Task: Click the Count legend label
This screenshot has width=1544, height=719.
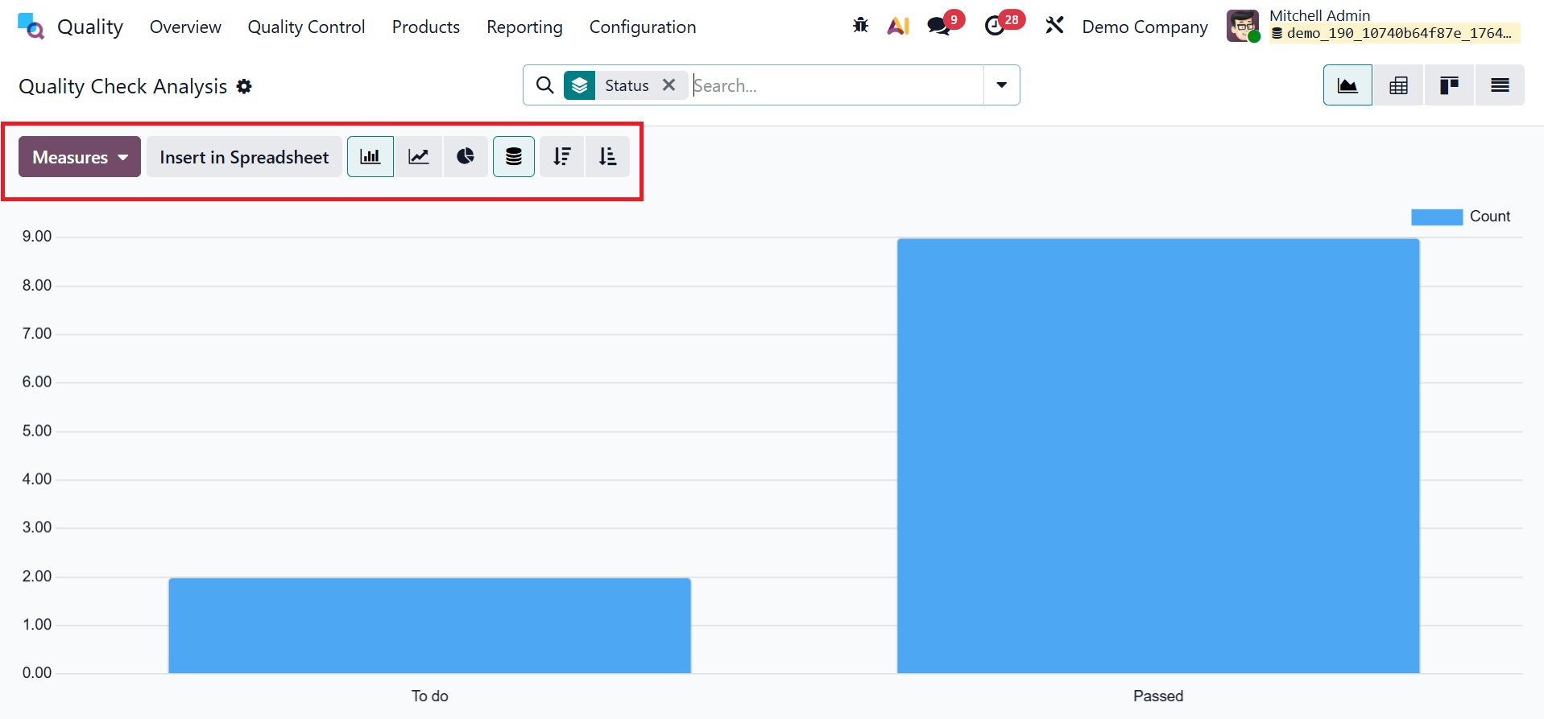Action: point(1490,217)
